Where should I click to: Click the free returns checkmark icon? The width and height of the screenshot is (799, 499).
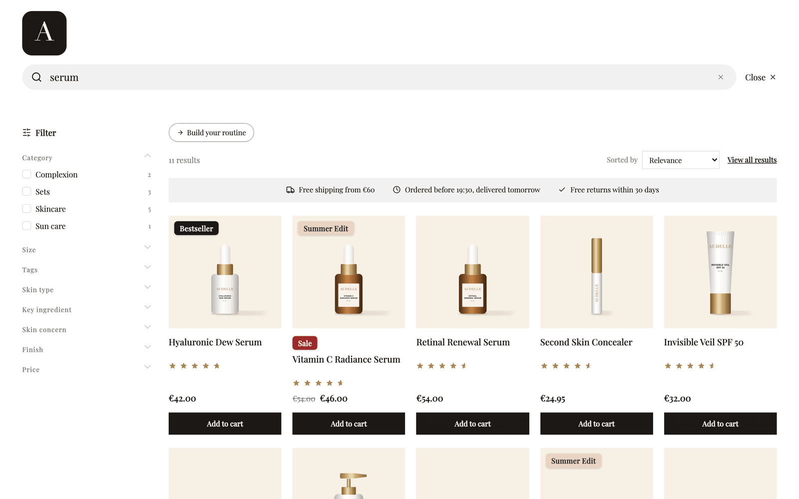562,190
